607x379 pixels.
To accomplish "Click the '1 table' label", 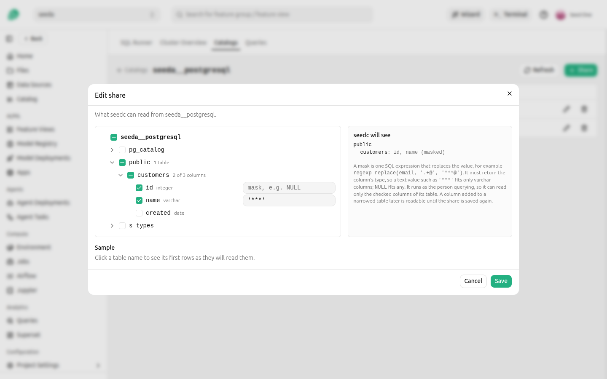I will (x=161, y=163).
